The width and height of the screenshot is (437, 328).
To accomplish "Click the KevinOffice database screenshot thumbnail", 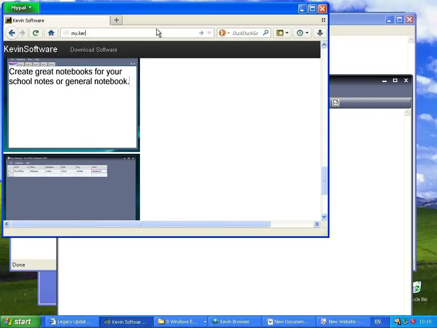I will pos(72,187).
